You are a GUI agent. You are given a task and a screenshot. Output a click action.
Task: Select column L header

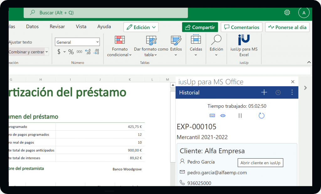[152, 80]
